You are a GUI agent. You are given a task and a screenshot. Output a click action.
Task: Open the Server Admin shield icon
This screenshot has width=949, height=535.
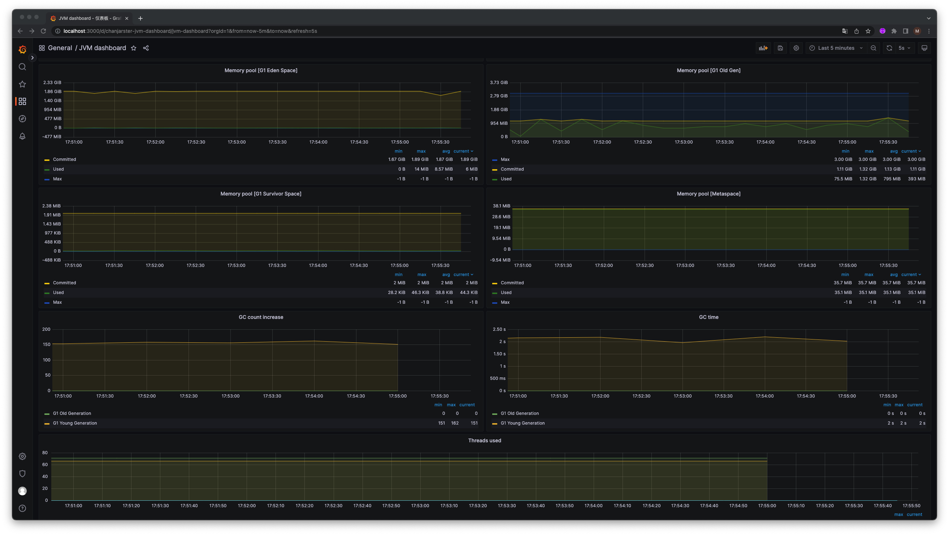coord(22,474)
